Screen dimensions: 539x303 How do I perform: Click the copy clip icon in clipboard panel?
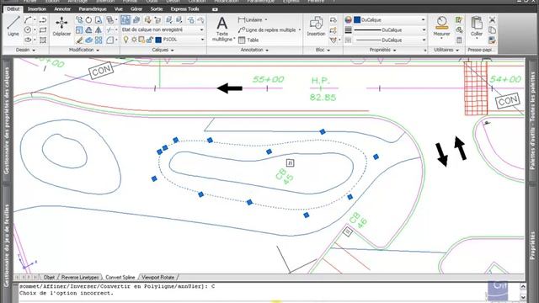click(x=492, y=30)
